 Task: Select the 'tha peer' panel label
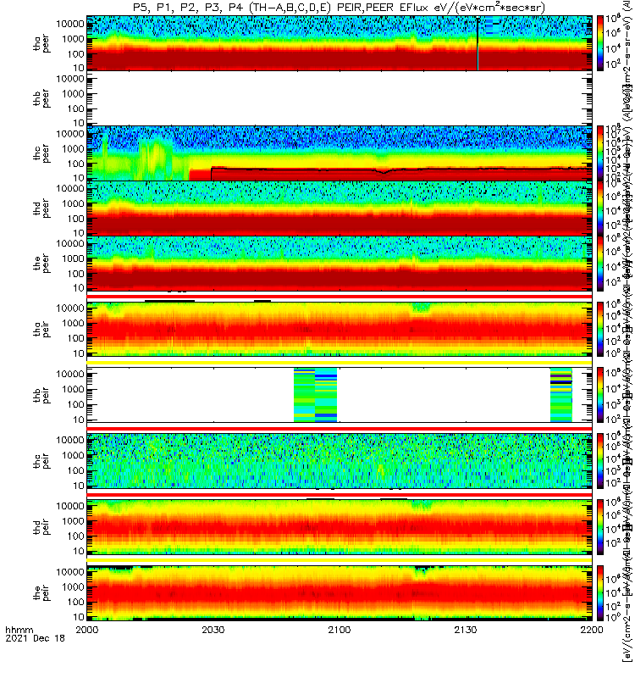[x=41, y=44]
